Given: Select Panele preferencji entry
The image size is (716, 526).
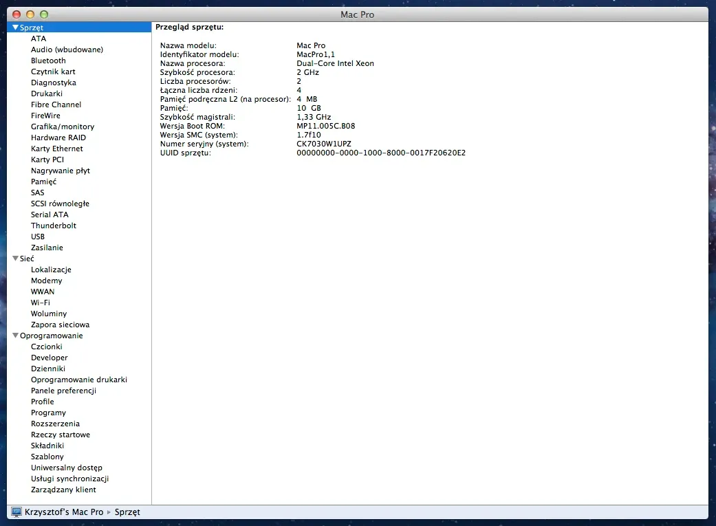Looking at the screenshot, I should pos(63,391).
